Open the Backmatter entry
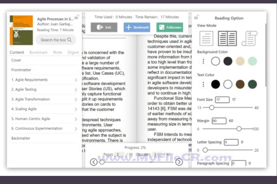The image size is (277, 184). [44, 138]
